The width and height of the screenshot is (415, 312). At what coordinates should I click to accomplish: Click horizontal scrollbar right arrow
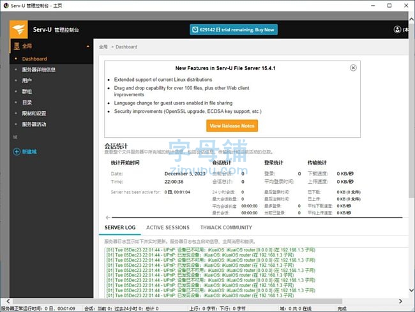(400, 301)
